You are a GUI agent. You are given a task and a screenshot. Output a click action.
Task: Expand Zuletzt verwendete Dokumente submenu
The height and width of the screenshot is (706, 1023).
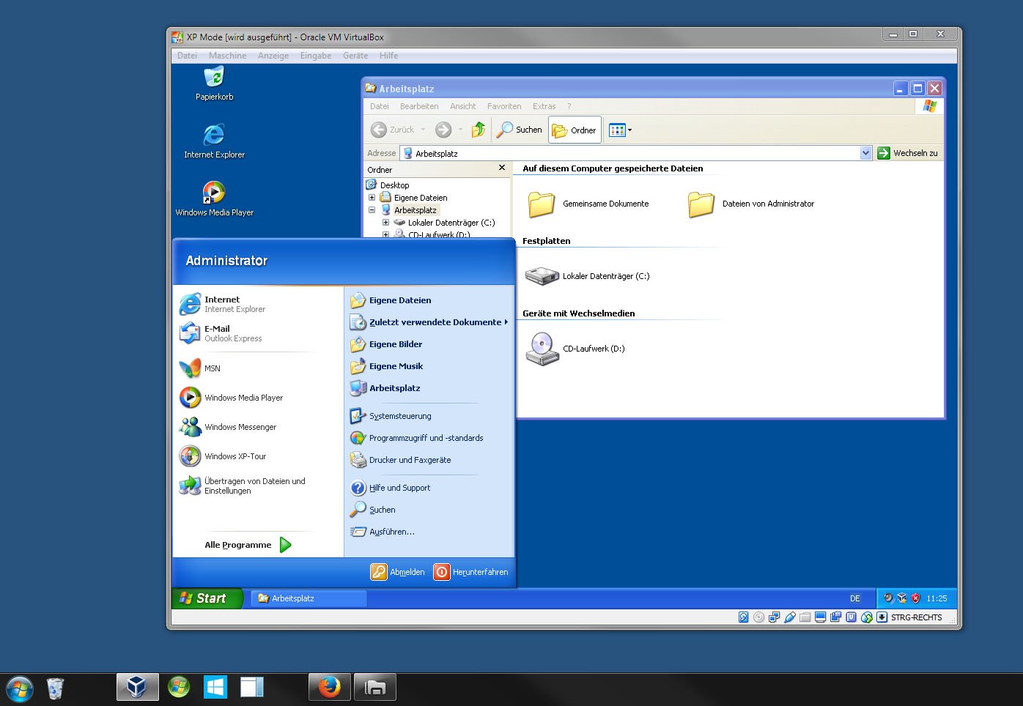[429, 322]
